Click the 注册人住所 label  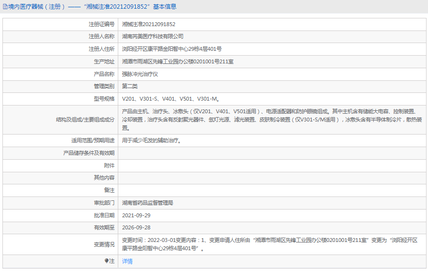click(101, 49)
